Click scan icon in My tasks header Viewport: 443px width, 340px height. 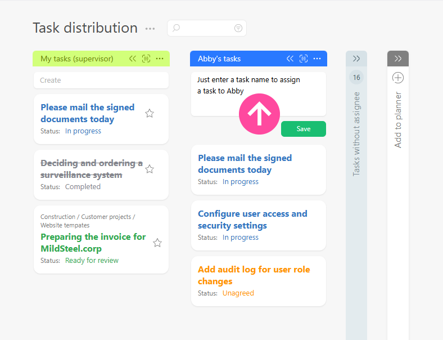tap(146, 59)
